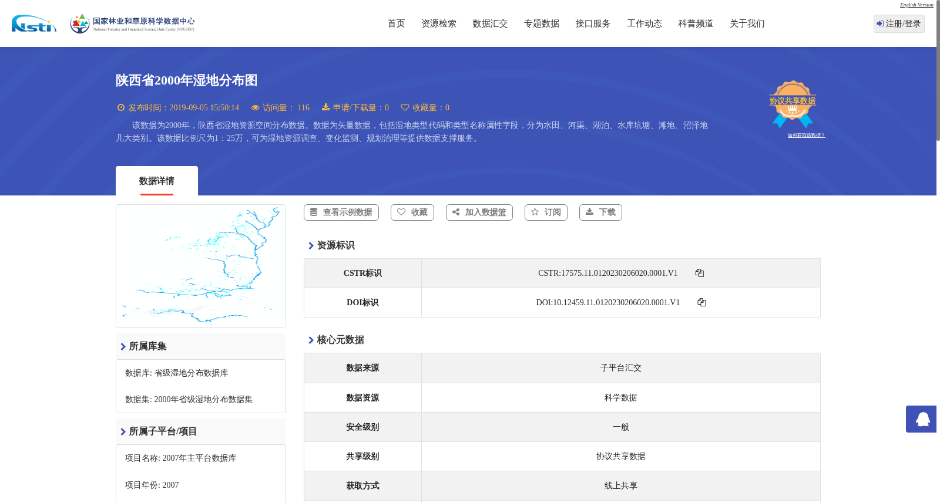Click the title 陕西省2000年湿地分布图

coord(186,80)
